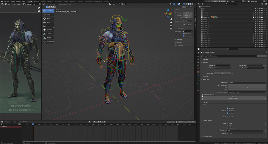The image size is (268, 144).
Task: Click the magnifier icon in image editor
Action: 39,8
